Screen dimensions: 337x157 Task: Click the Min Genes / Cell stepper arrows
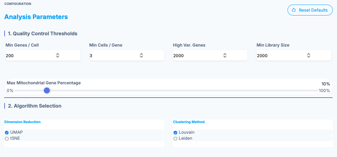pos(58,55)
